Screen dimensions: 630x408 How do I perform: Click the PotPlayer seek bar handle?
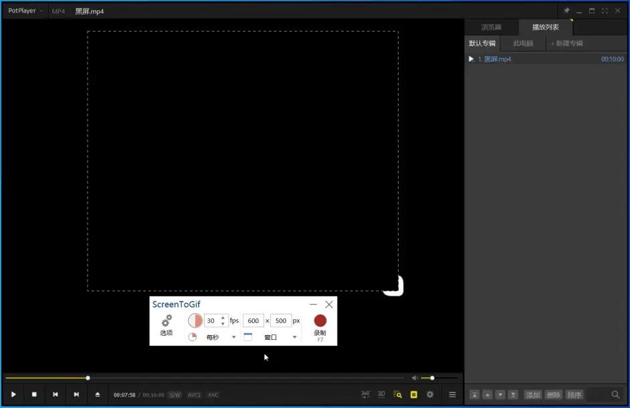pos(88,378)
